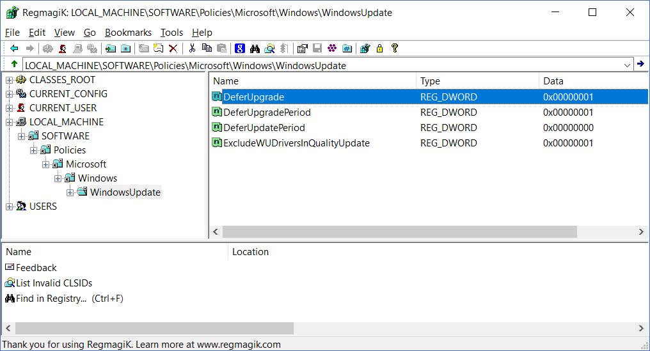Click the Copy icon in toolbar

pos(207,49)
